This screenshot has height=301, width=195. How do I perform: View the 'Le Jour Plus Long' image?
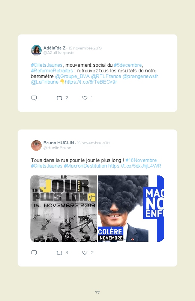click(64, 208)
